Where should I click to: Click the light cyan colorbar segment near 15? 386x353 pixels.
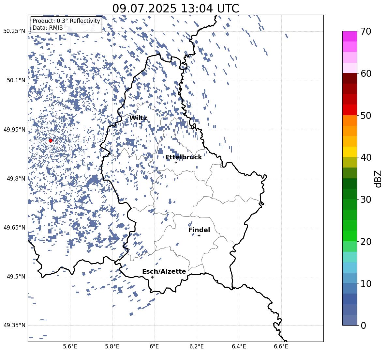350,257
